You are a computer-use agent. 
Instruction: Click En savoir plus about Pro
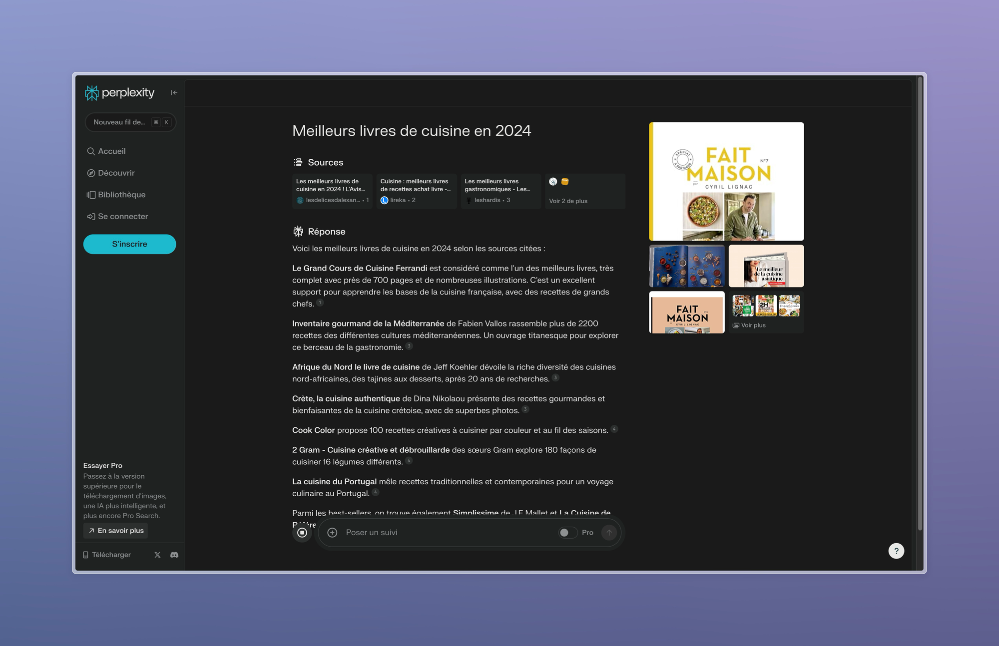tap(116, 531)
